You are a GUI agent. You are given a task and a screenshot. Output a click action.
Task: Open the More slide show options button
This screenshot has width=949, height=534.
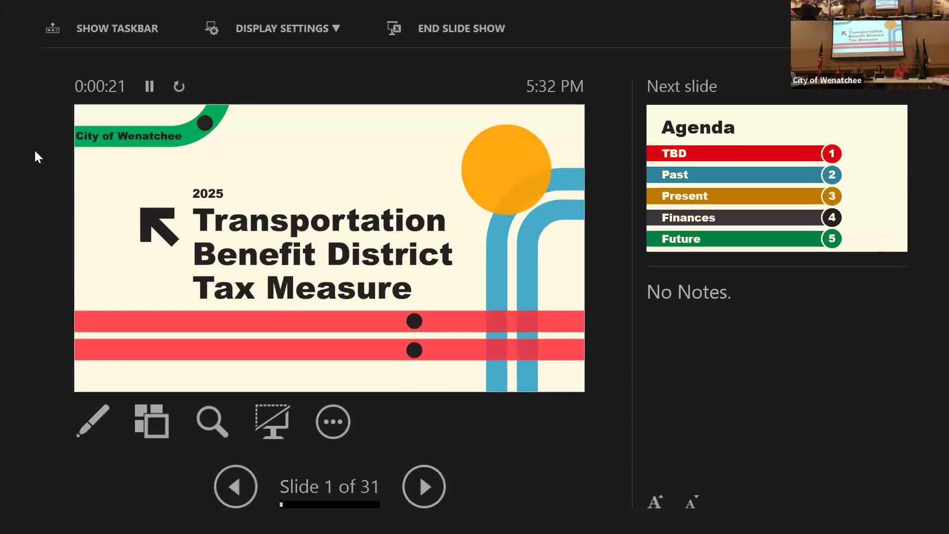[333, 422]
